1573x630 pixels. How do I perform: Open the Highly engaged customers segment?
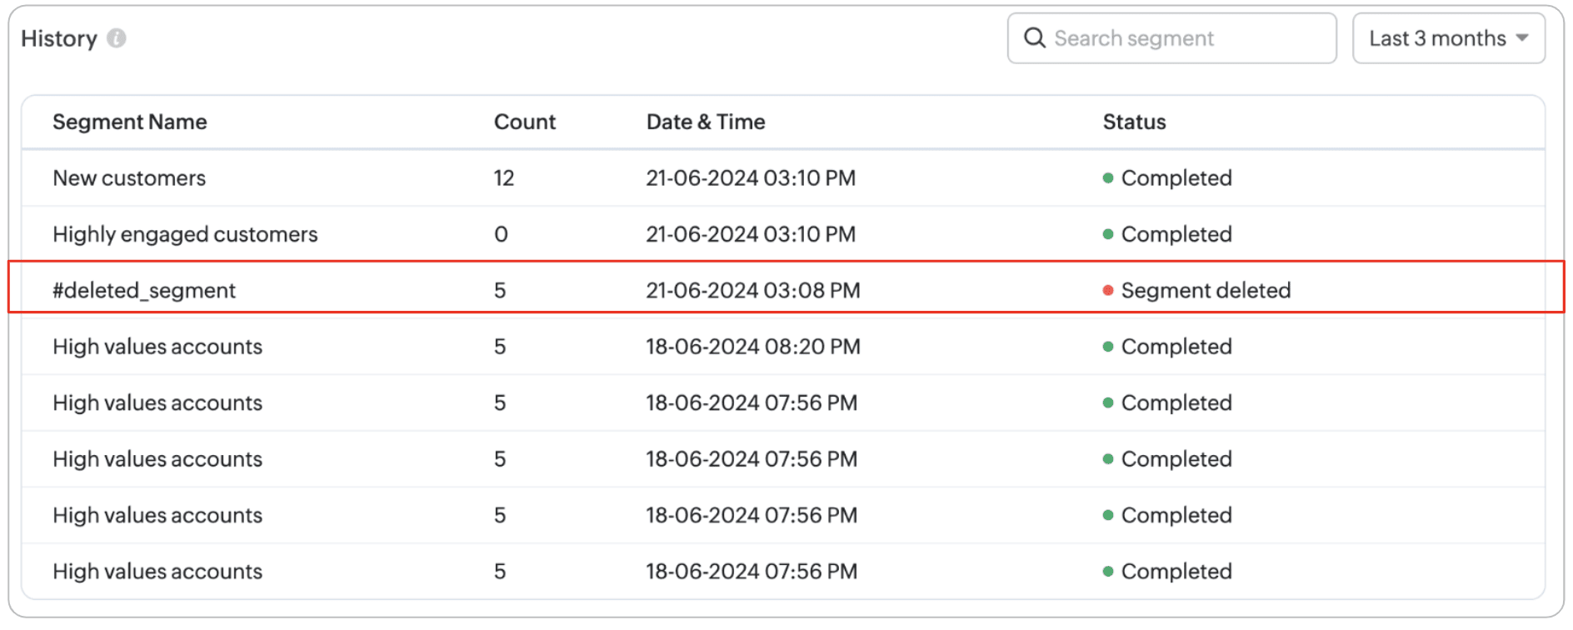coord(185,235)
